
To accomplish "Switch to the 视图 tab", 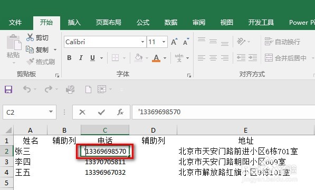I will click(x=227, y=23).
